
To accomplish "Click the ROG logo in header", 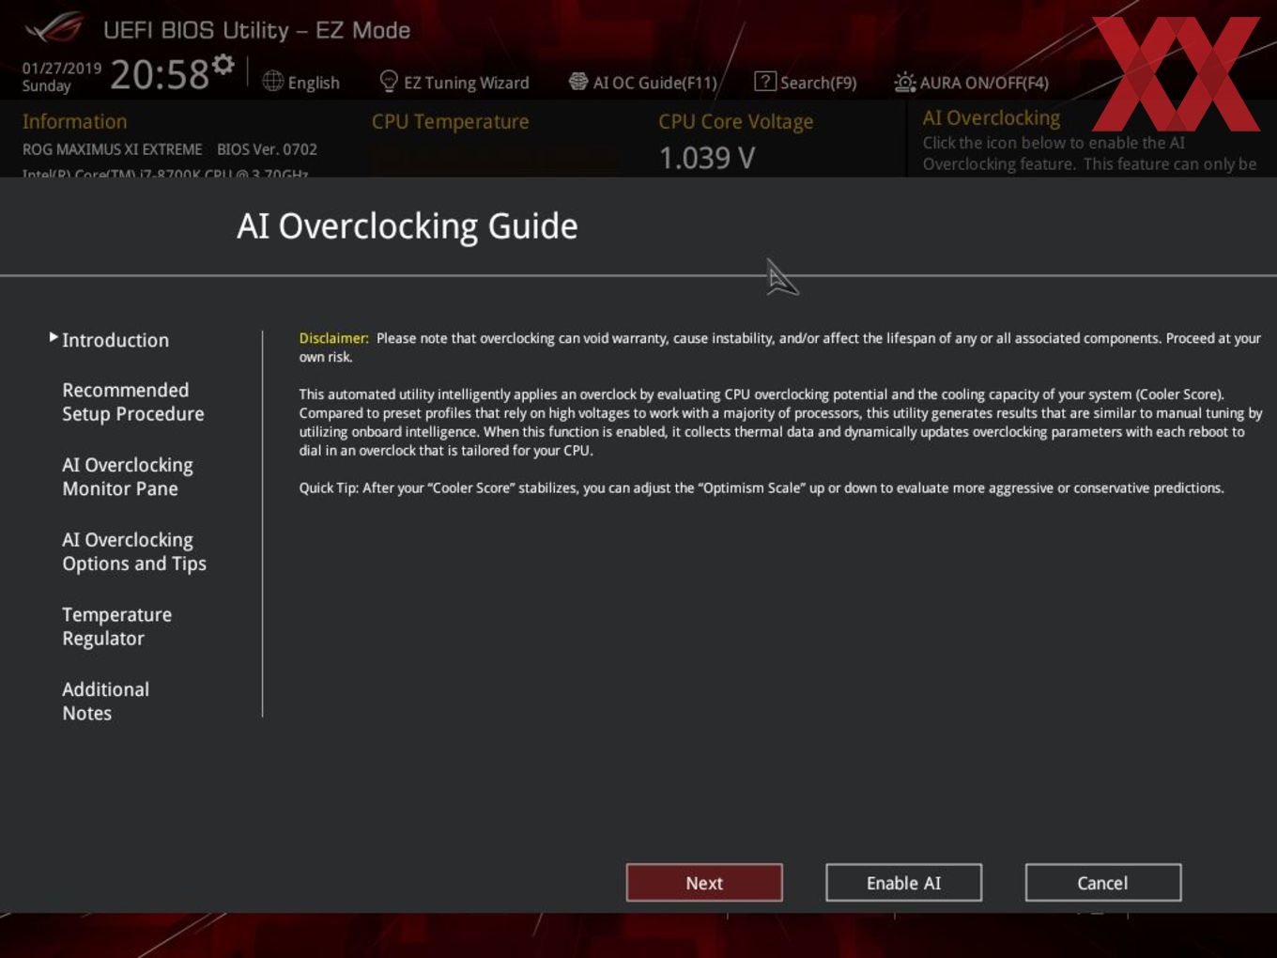I will click(54, 28).
